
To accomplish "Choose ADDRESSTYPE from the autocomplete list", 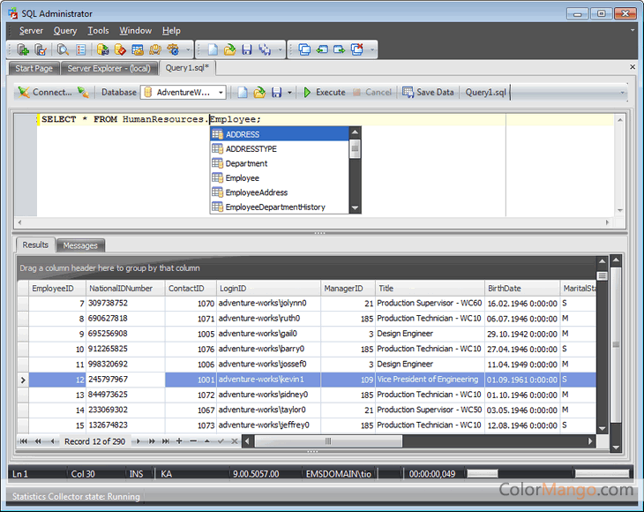I will (x=280, y=149).
